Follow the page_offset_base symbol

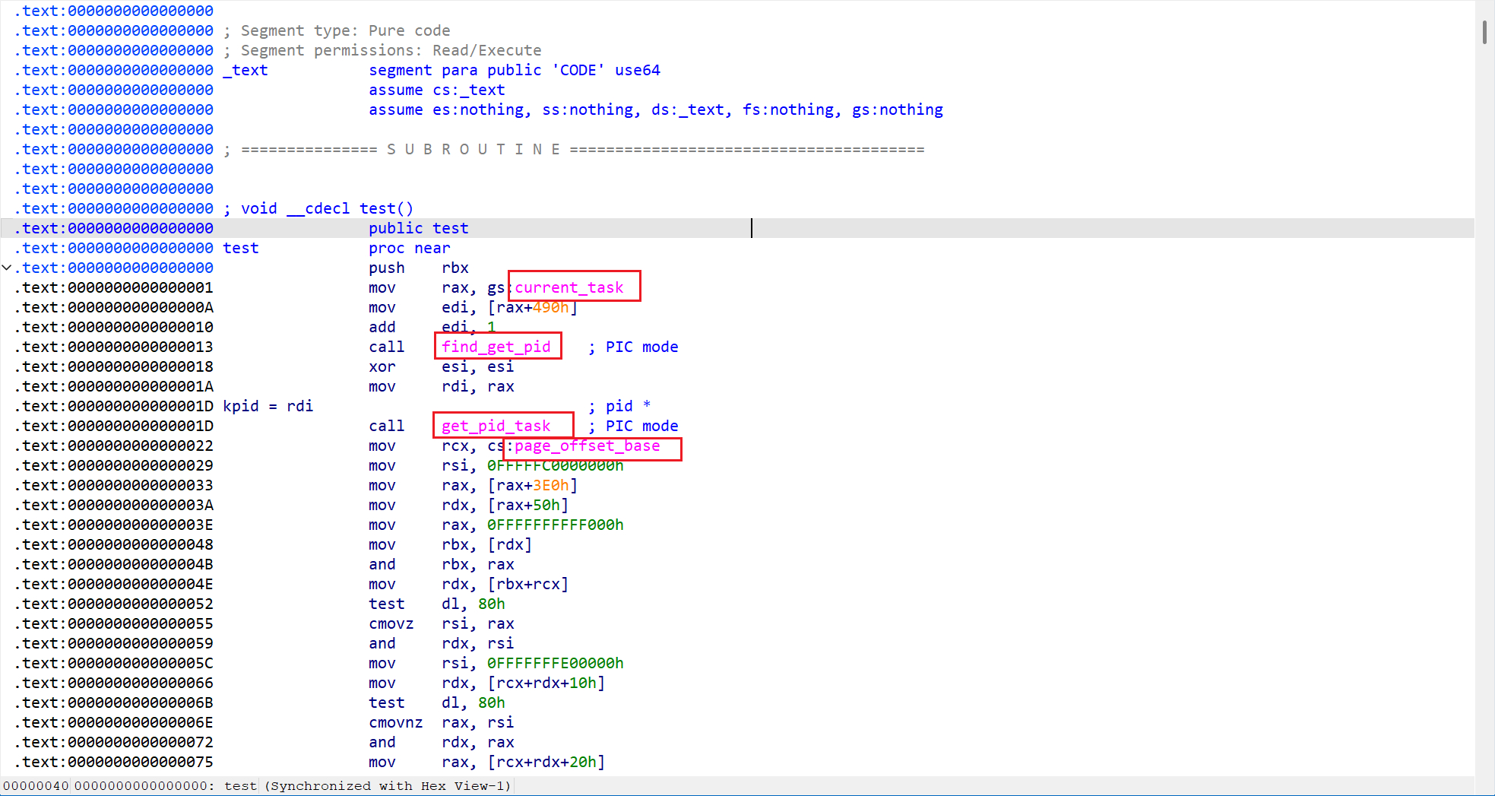click(587, 446)
